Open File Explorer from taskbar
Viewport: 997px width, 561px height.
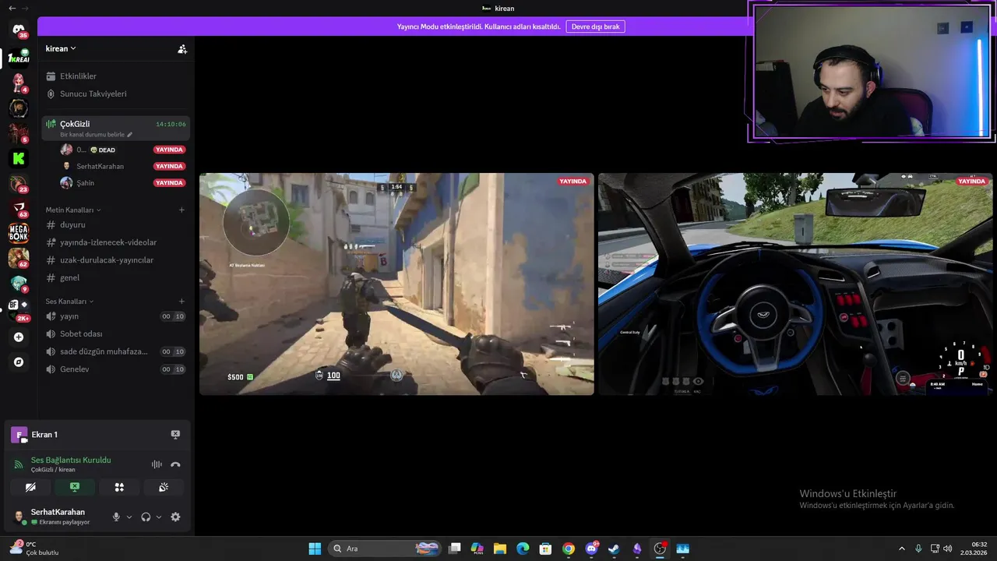point(500,549)
